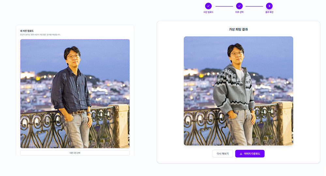Open the virtual fitting result image
Image resolution: width=326 pixels, height=176 pixels.
coord(238,91)
